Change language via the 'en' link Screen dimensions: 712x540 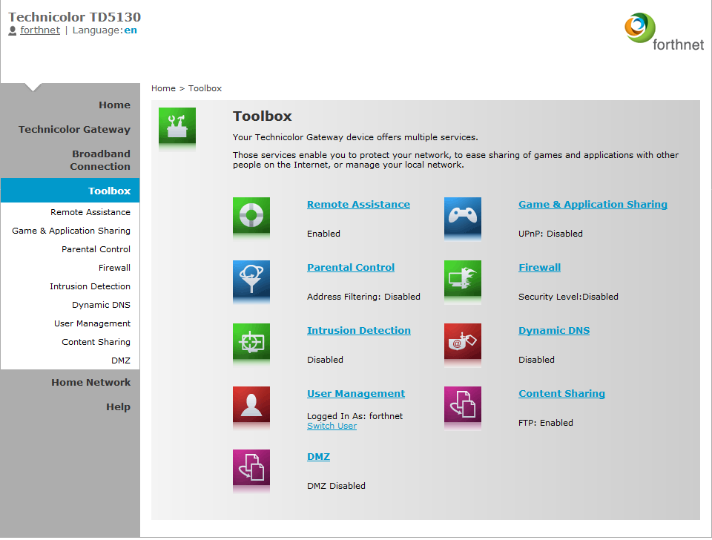[x=131, y=30]
